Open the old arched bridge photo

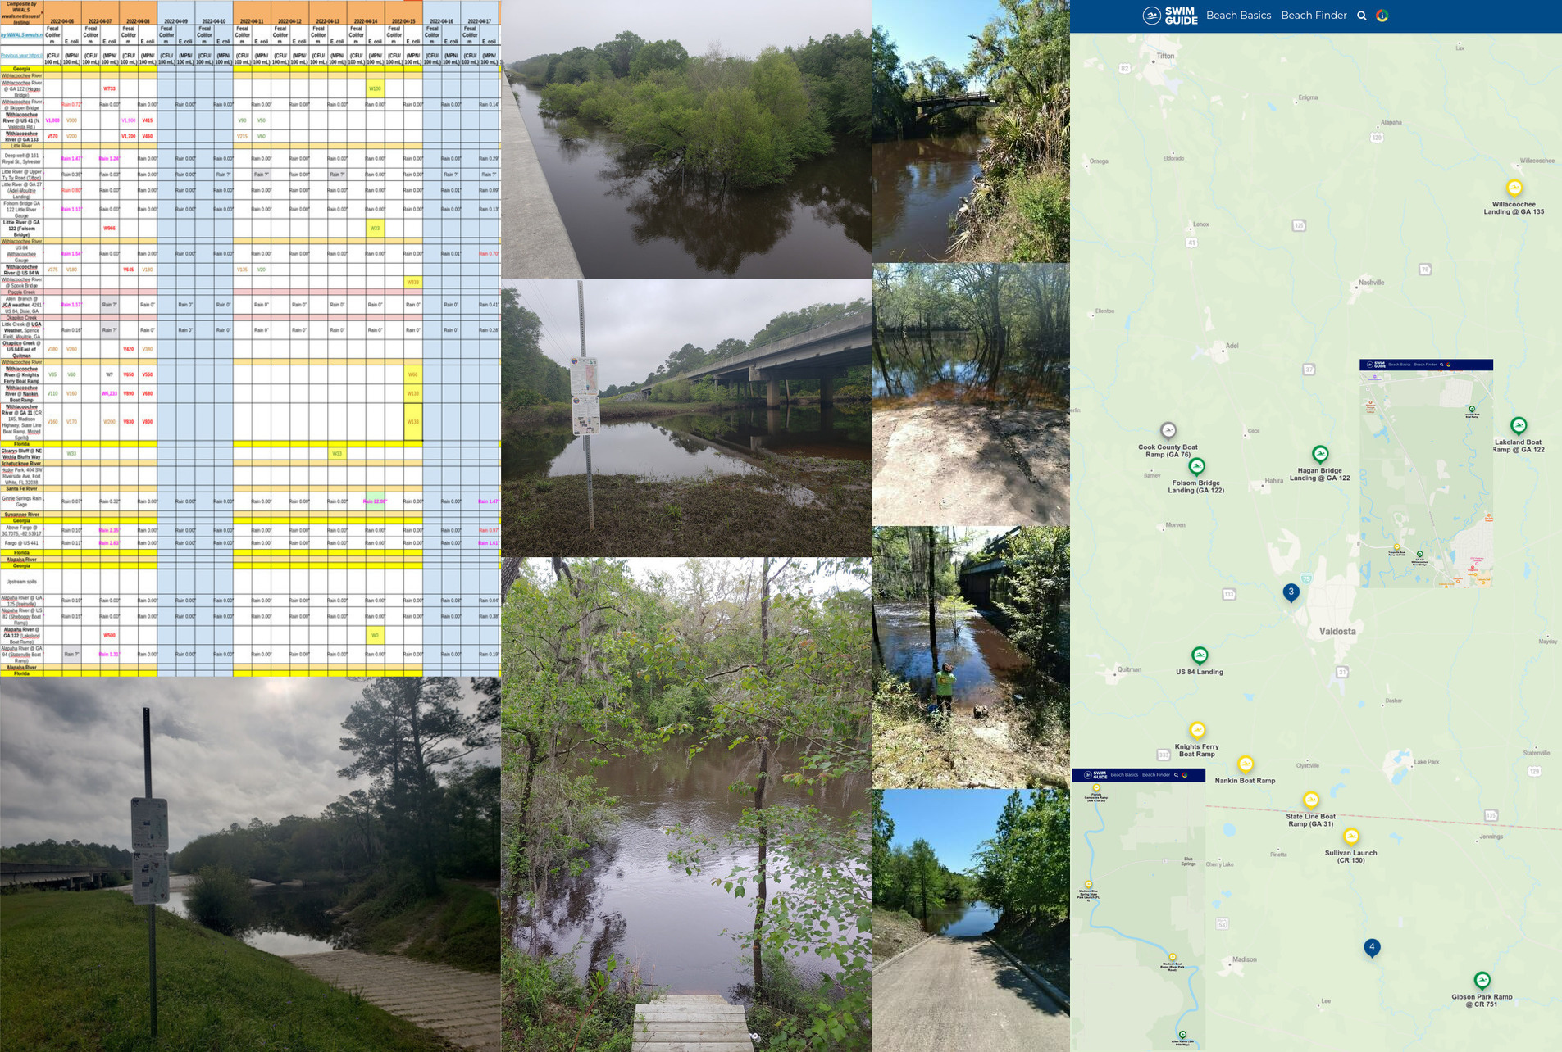coord(971,131)
